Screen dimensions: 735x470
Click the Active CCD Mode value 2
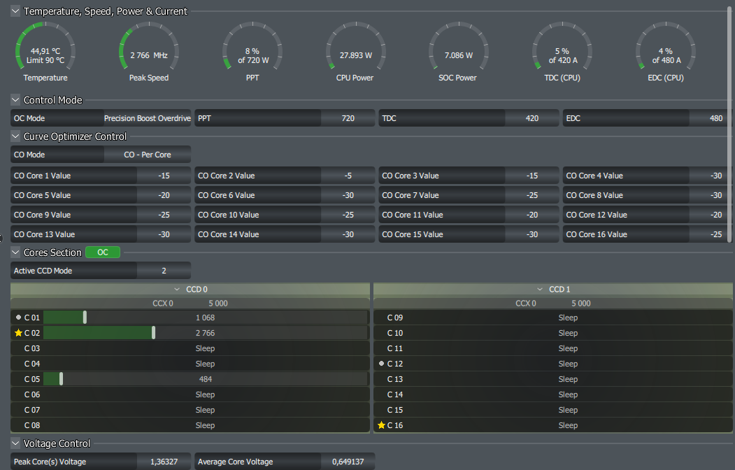coord(164,271)
